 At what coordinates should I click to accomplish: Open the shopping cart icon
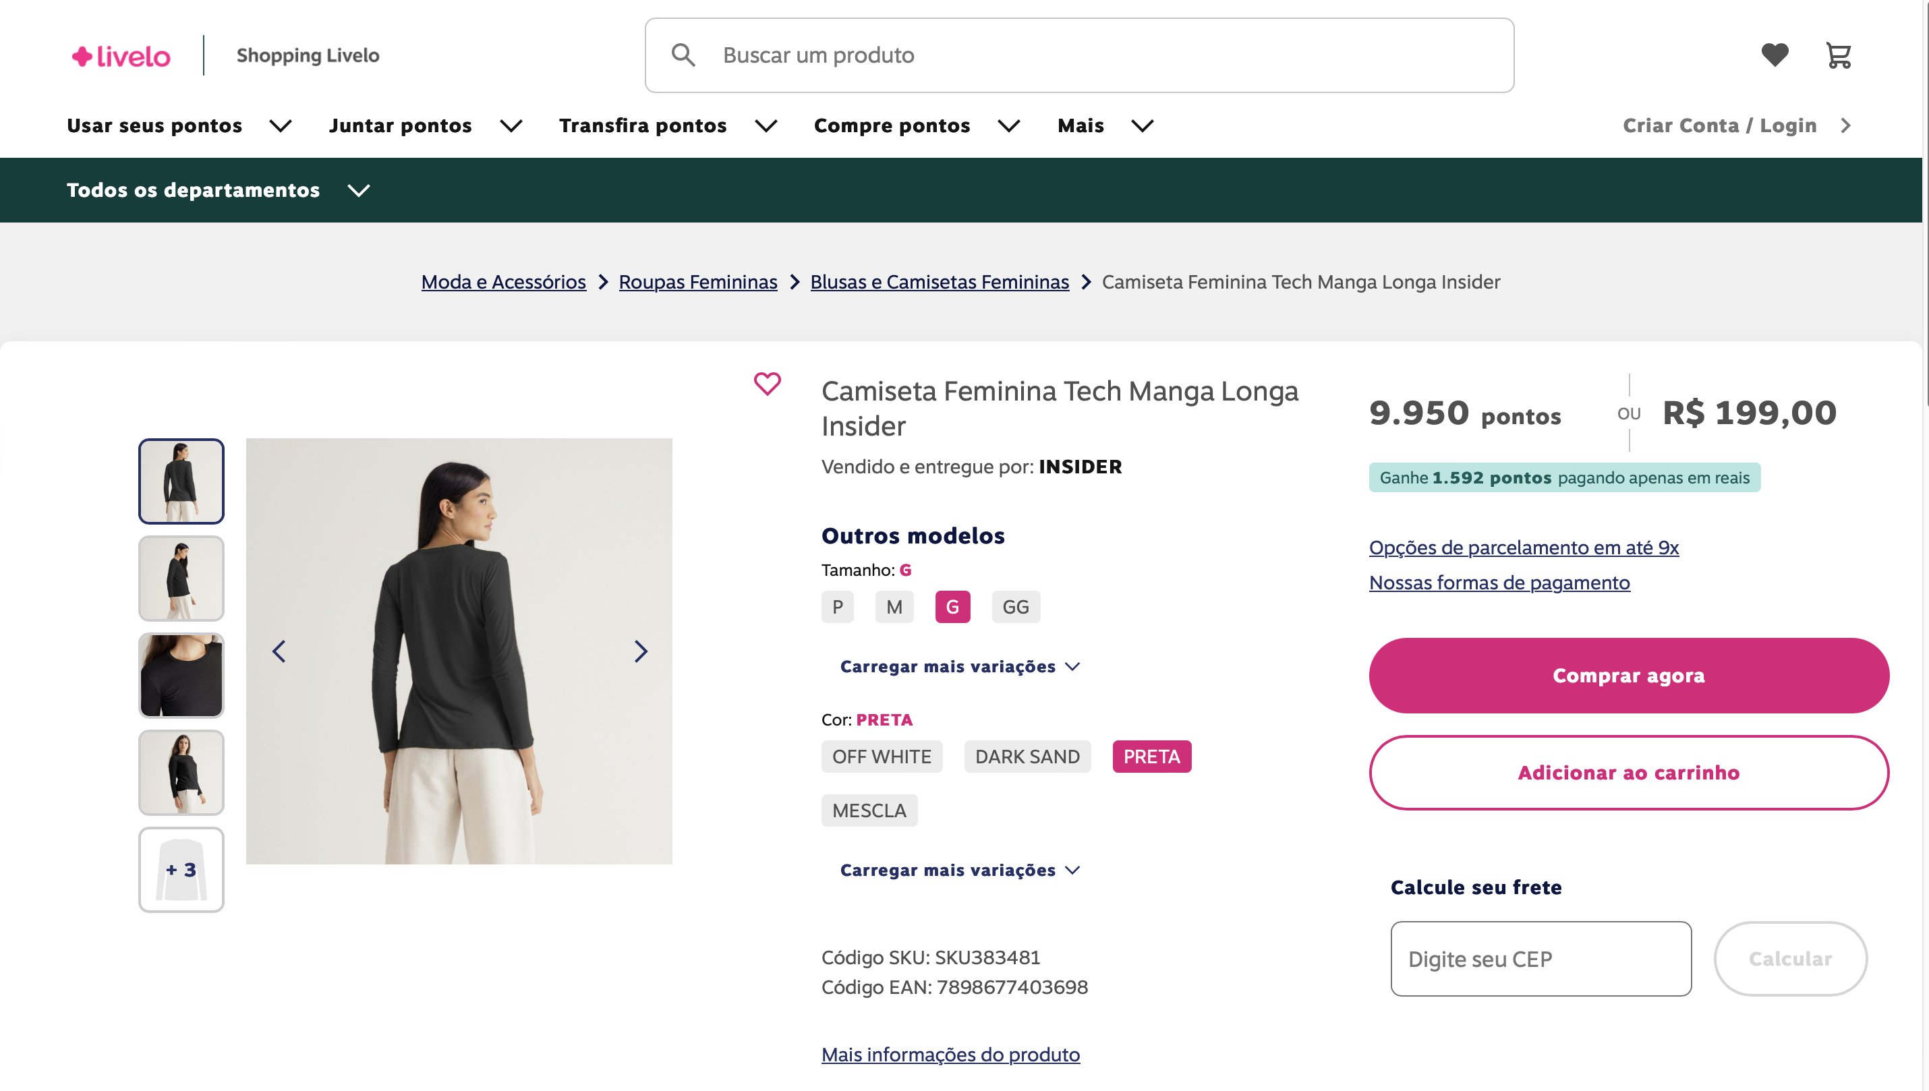(1839, 55)
